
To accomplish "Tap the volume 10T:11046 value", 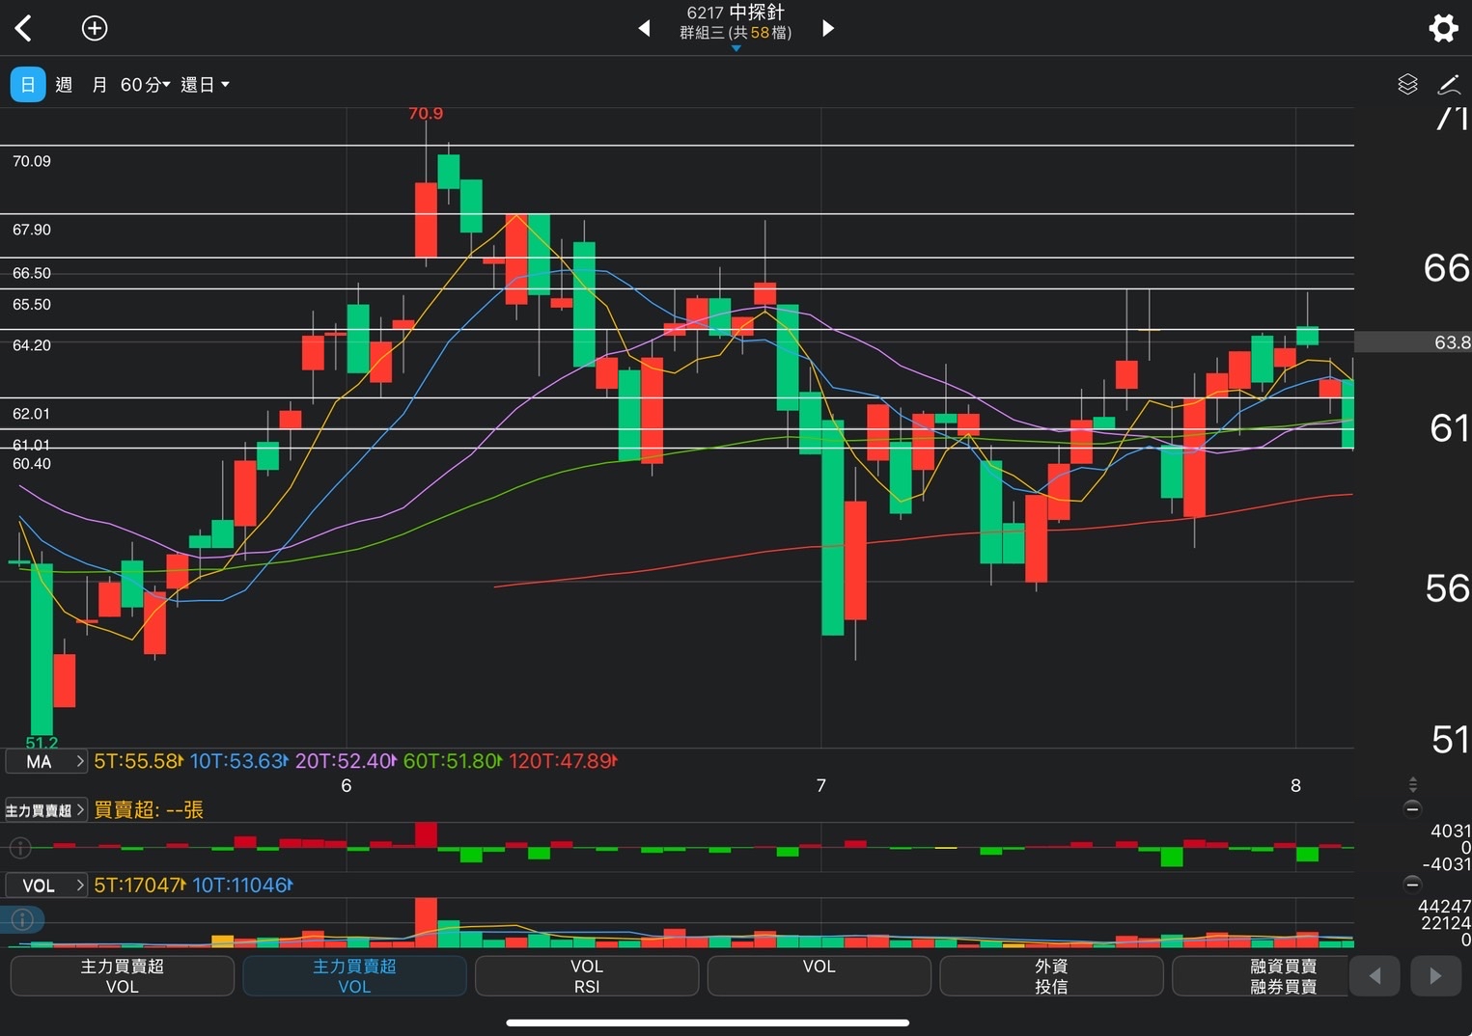I will (241, 886).
